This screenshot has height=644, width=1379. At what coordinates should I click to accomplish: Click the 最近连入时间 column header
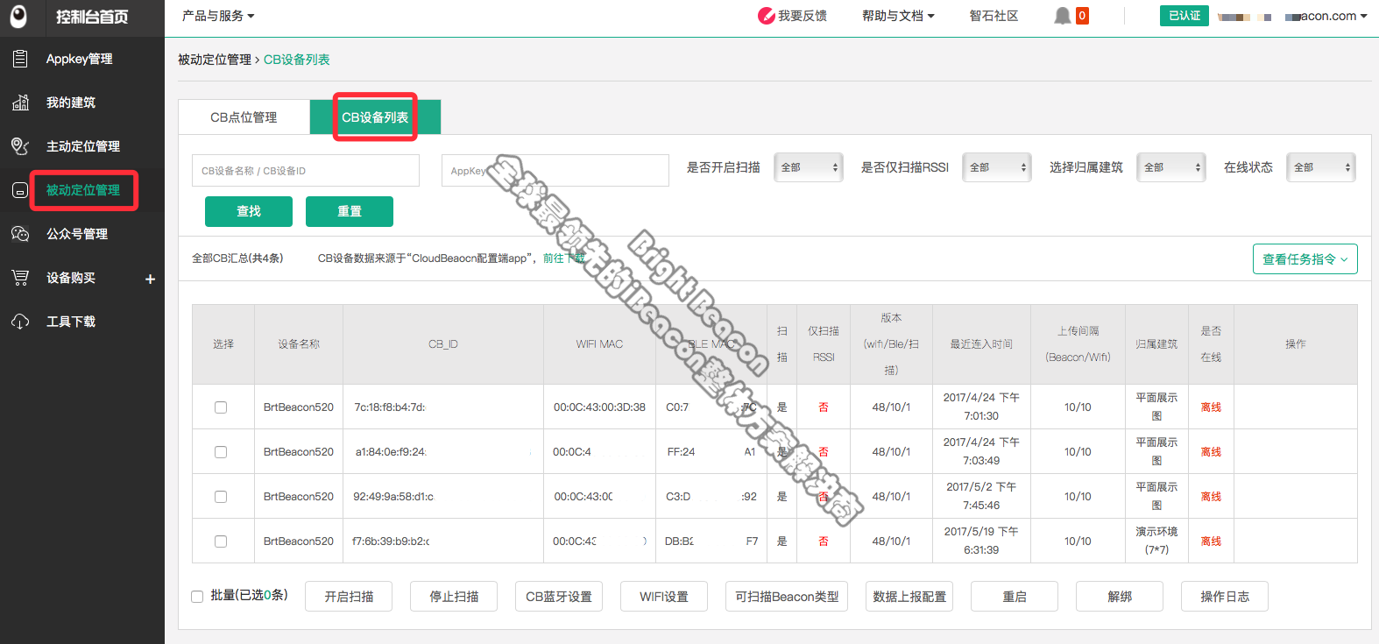point(981,344)
